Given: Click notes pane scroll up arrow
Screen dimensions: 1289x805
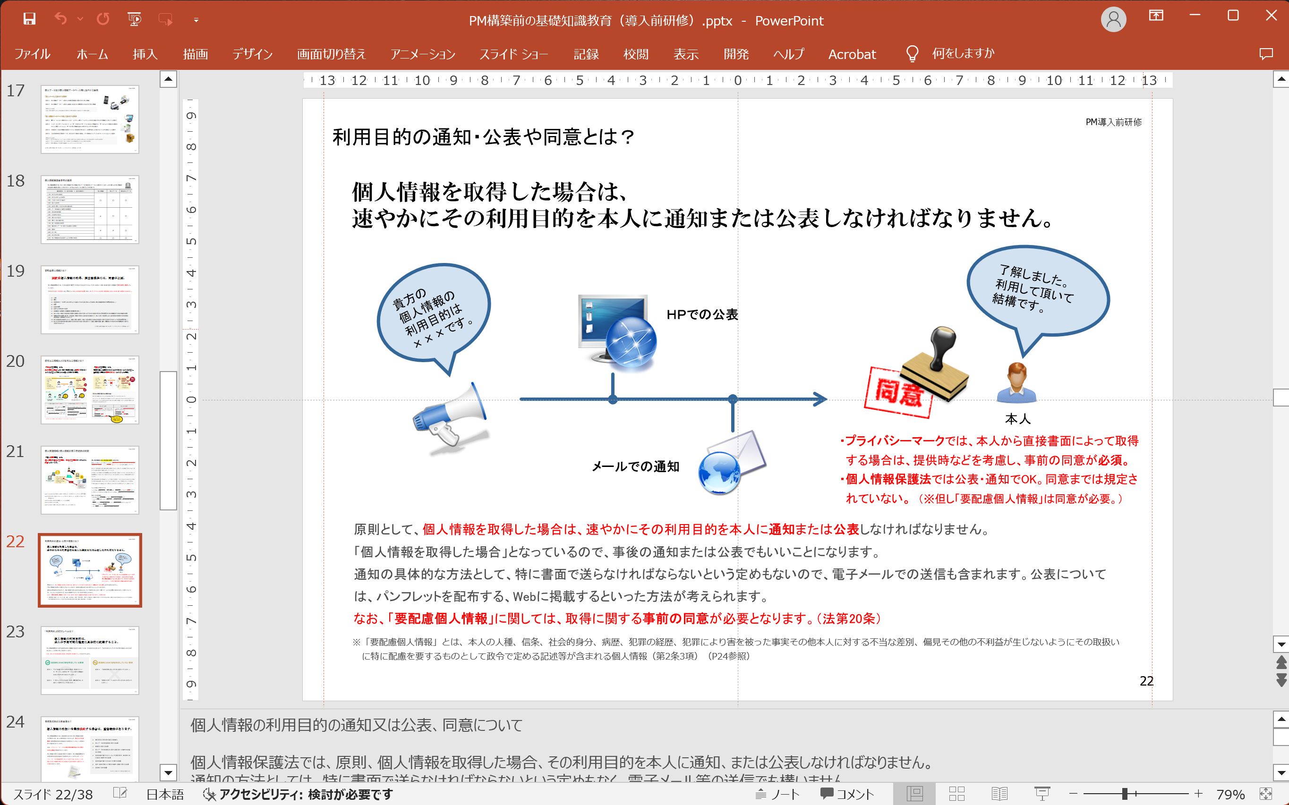Looking at the screenshot, I should (1280, 719).
